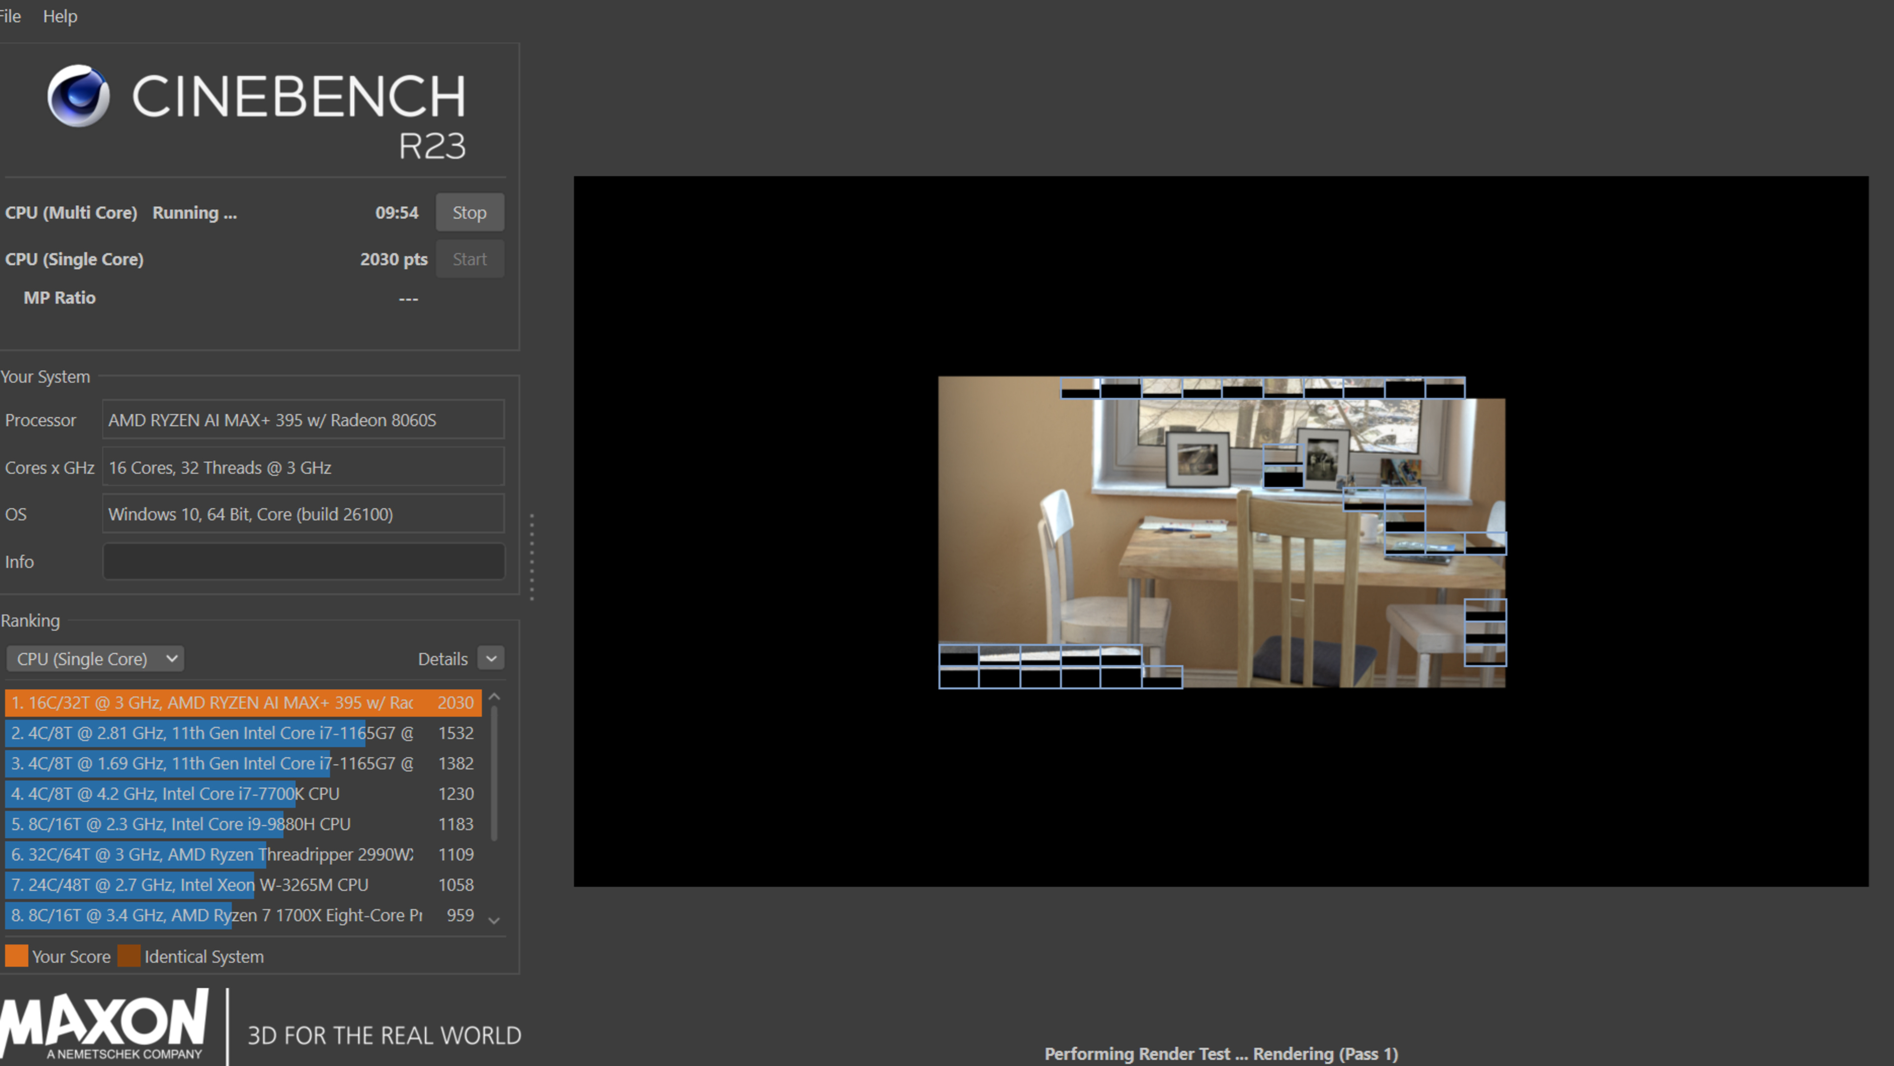Select the Threadripper 2990WX ranking entry
Image resolution: width=1894 pixels, height=1066 pixels.
click(x=243, y=854)
